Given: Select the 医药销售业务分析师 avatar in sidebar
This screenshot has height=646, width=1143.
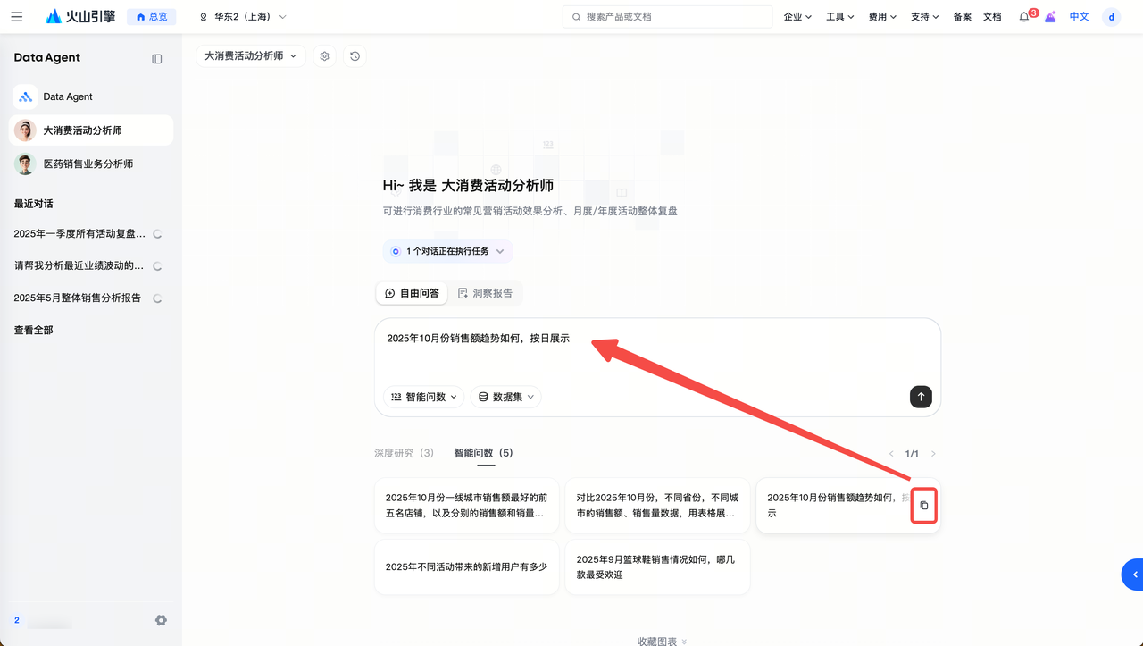Looking at the screenshot, I should click(25, 164).
